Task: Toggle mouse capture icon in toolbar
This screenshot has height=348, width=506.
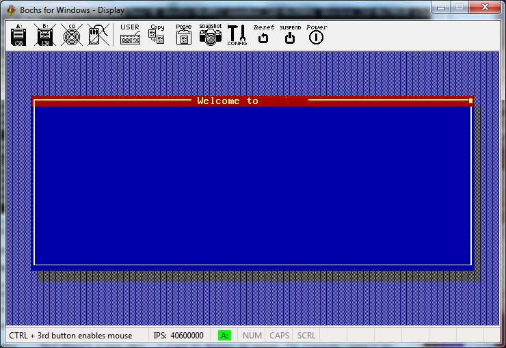Action: click(x=98, y=35)
